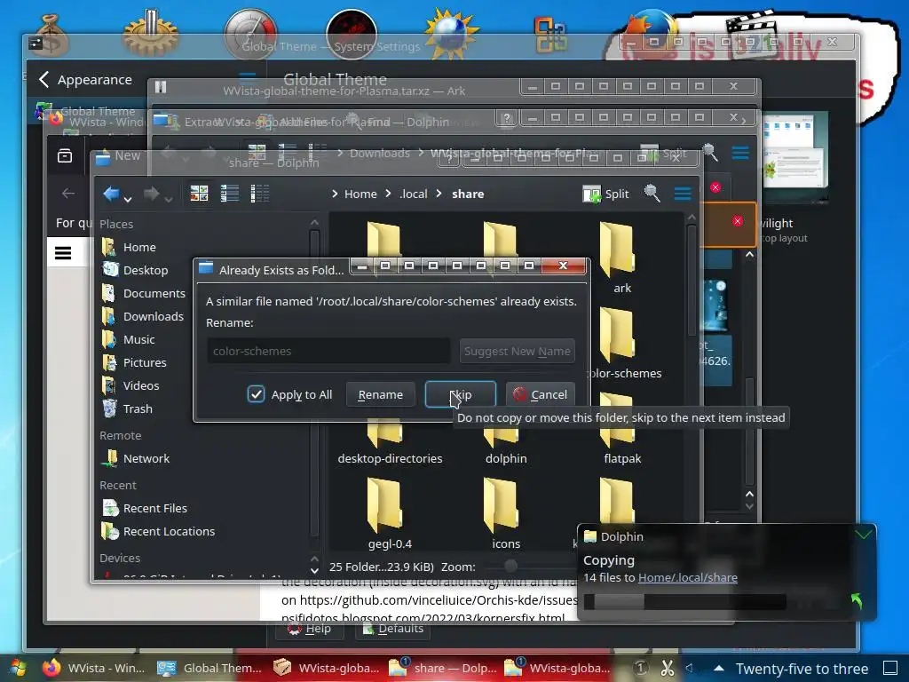The height and width of the screenshot is (682, 909).
Task: Click Places panel scrollbar up arrow
Action: [314, 223]
